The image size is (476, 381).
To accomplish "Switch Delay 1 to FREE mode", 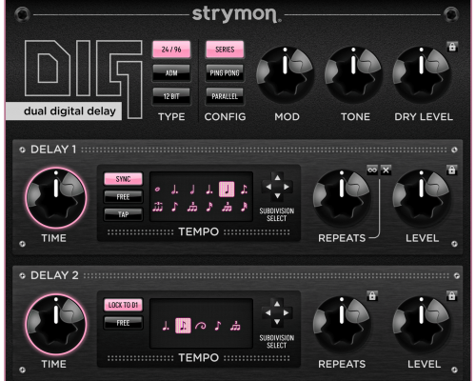I will 123,197.
